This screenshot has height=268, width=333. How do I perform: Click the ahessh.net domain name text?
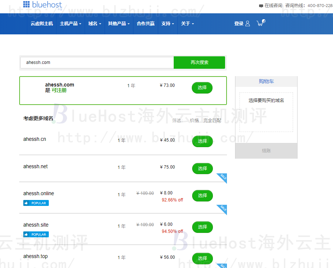(35, 166)
